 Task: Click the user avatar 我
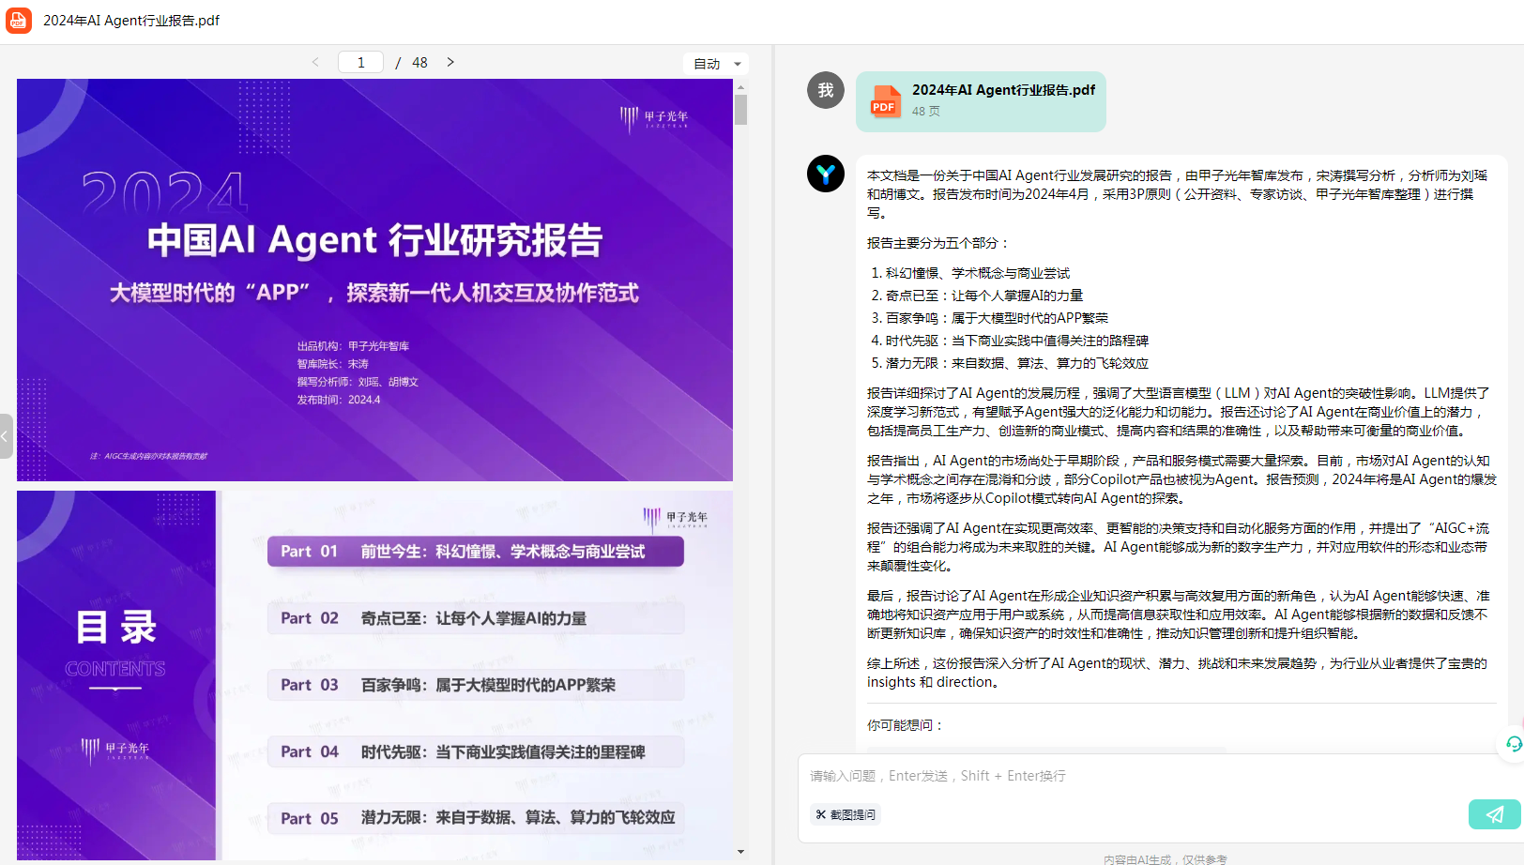pyautogui.click(x=826, y=90)
